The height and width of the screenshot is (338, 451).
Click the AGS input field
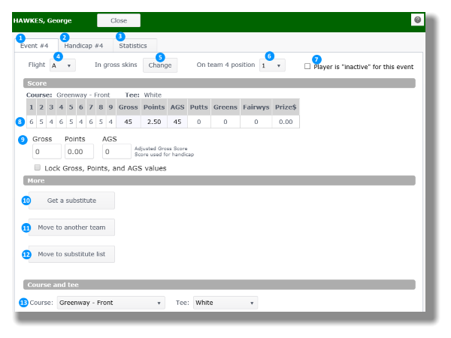point(117,152)
